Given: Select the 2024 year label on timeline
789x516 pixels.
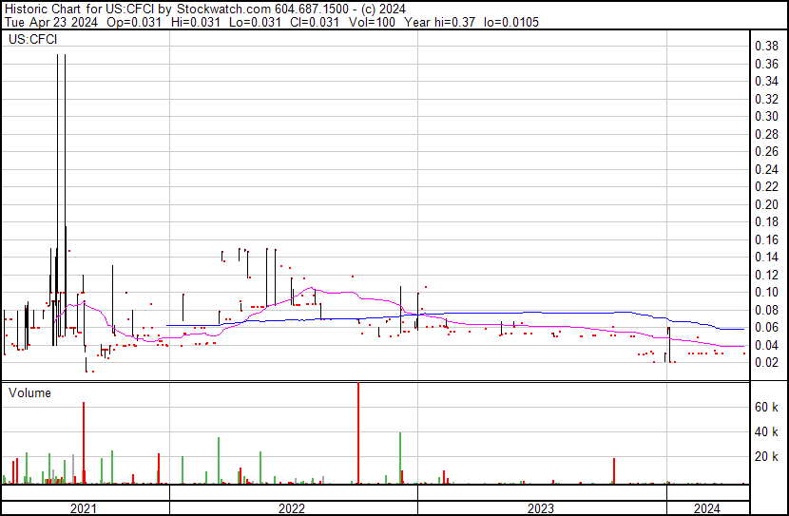Looking at the screenshot, I should (x=705, y=508).
